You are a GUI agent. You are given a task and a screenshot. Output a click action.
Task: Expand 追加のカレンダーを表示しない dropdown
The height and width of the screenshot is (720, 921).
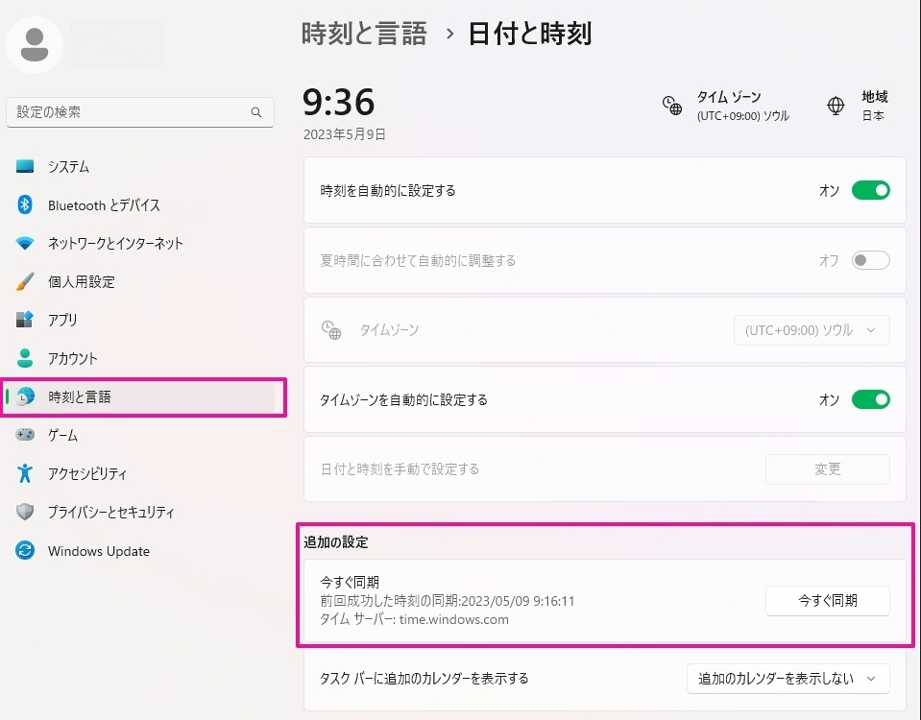pyautogui.click(x=788, y=679)
